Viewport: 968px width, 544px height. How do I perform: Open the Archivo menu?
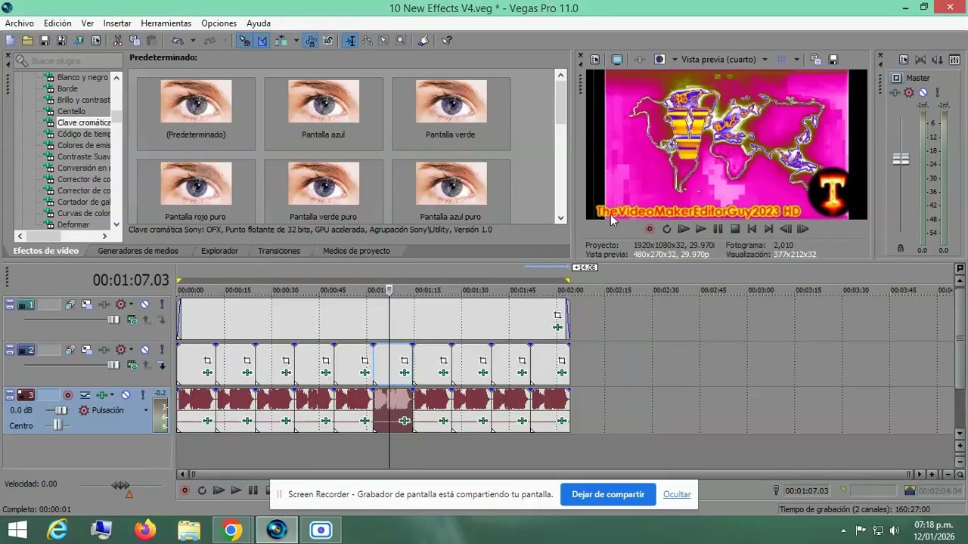[20, 23]
